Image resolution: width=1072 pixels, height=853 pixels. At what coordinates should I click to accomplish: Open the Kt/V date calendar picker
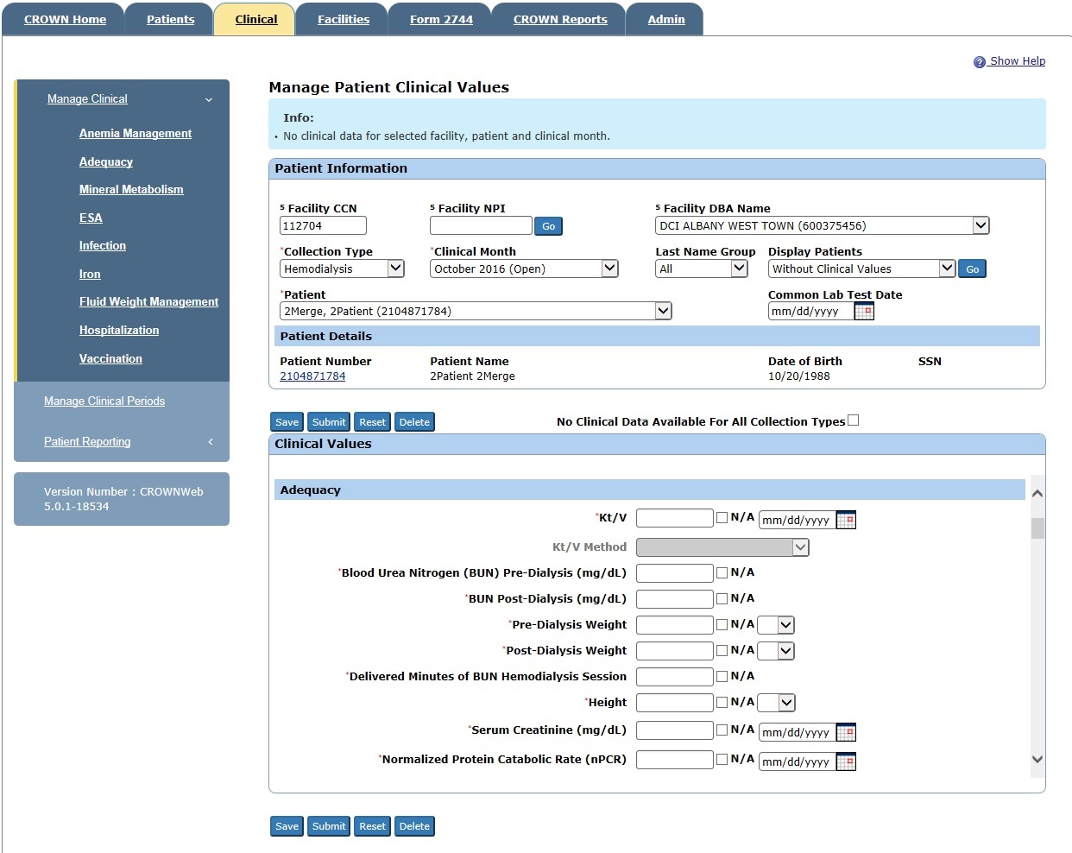pyautogui.click(x=846, y=521)
